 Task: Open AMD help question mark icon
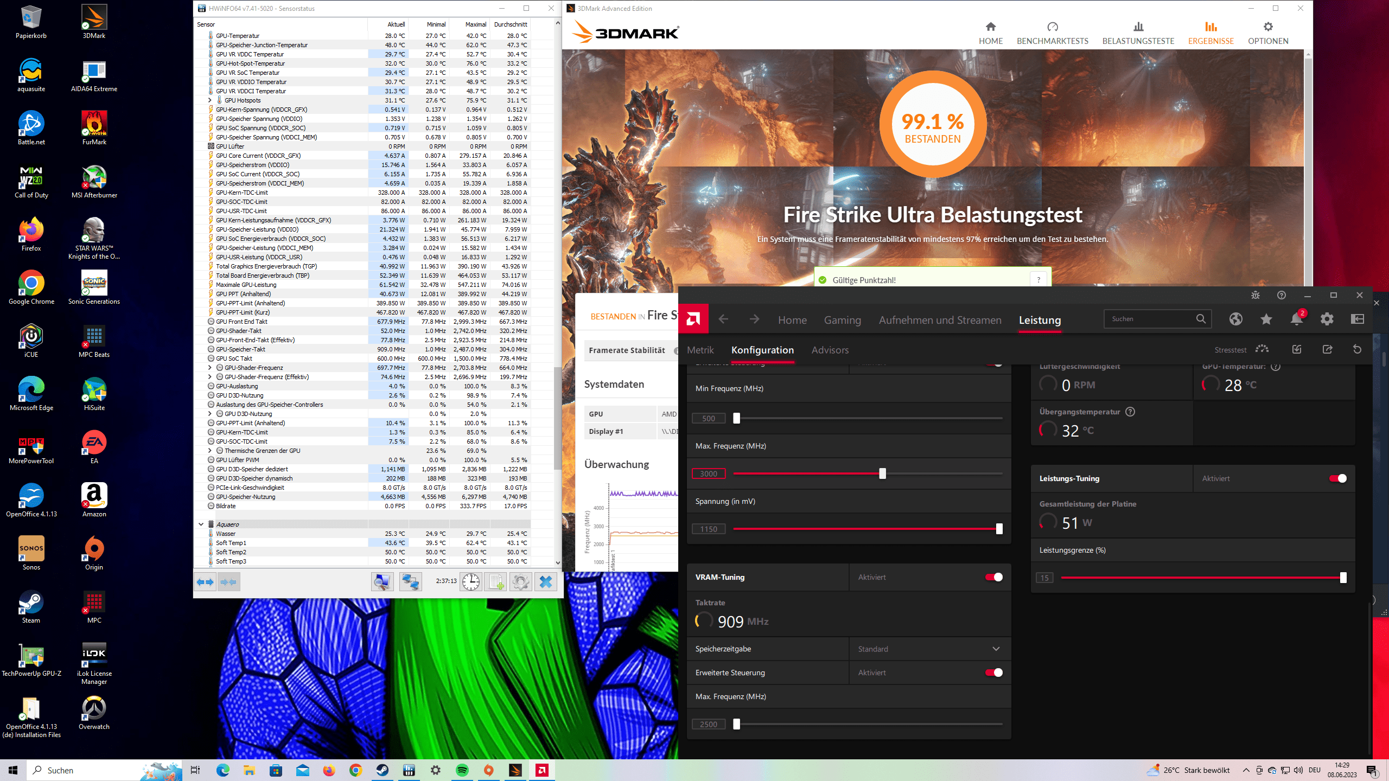click(x=1282, y=295)
